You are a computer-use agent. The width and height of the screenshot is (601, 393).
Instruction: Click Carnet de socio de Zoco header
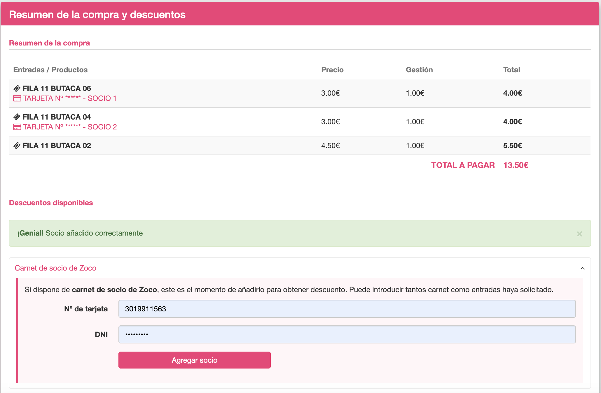point(55,268)
